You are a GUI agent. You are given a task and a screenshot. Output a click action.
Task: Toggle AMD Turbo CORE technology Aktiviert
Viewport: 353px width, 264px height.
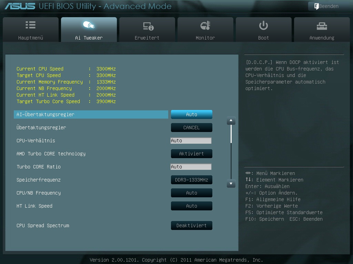[x=192, y=154]
